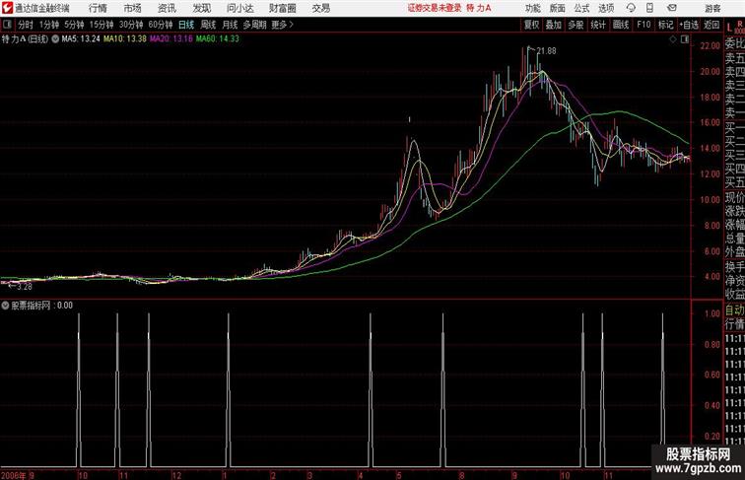Click the 21.88 high price marker
Screen dimensions: 745x480
546,51
